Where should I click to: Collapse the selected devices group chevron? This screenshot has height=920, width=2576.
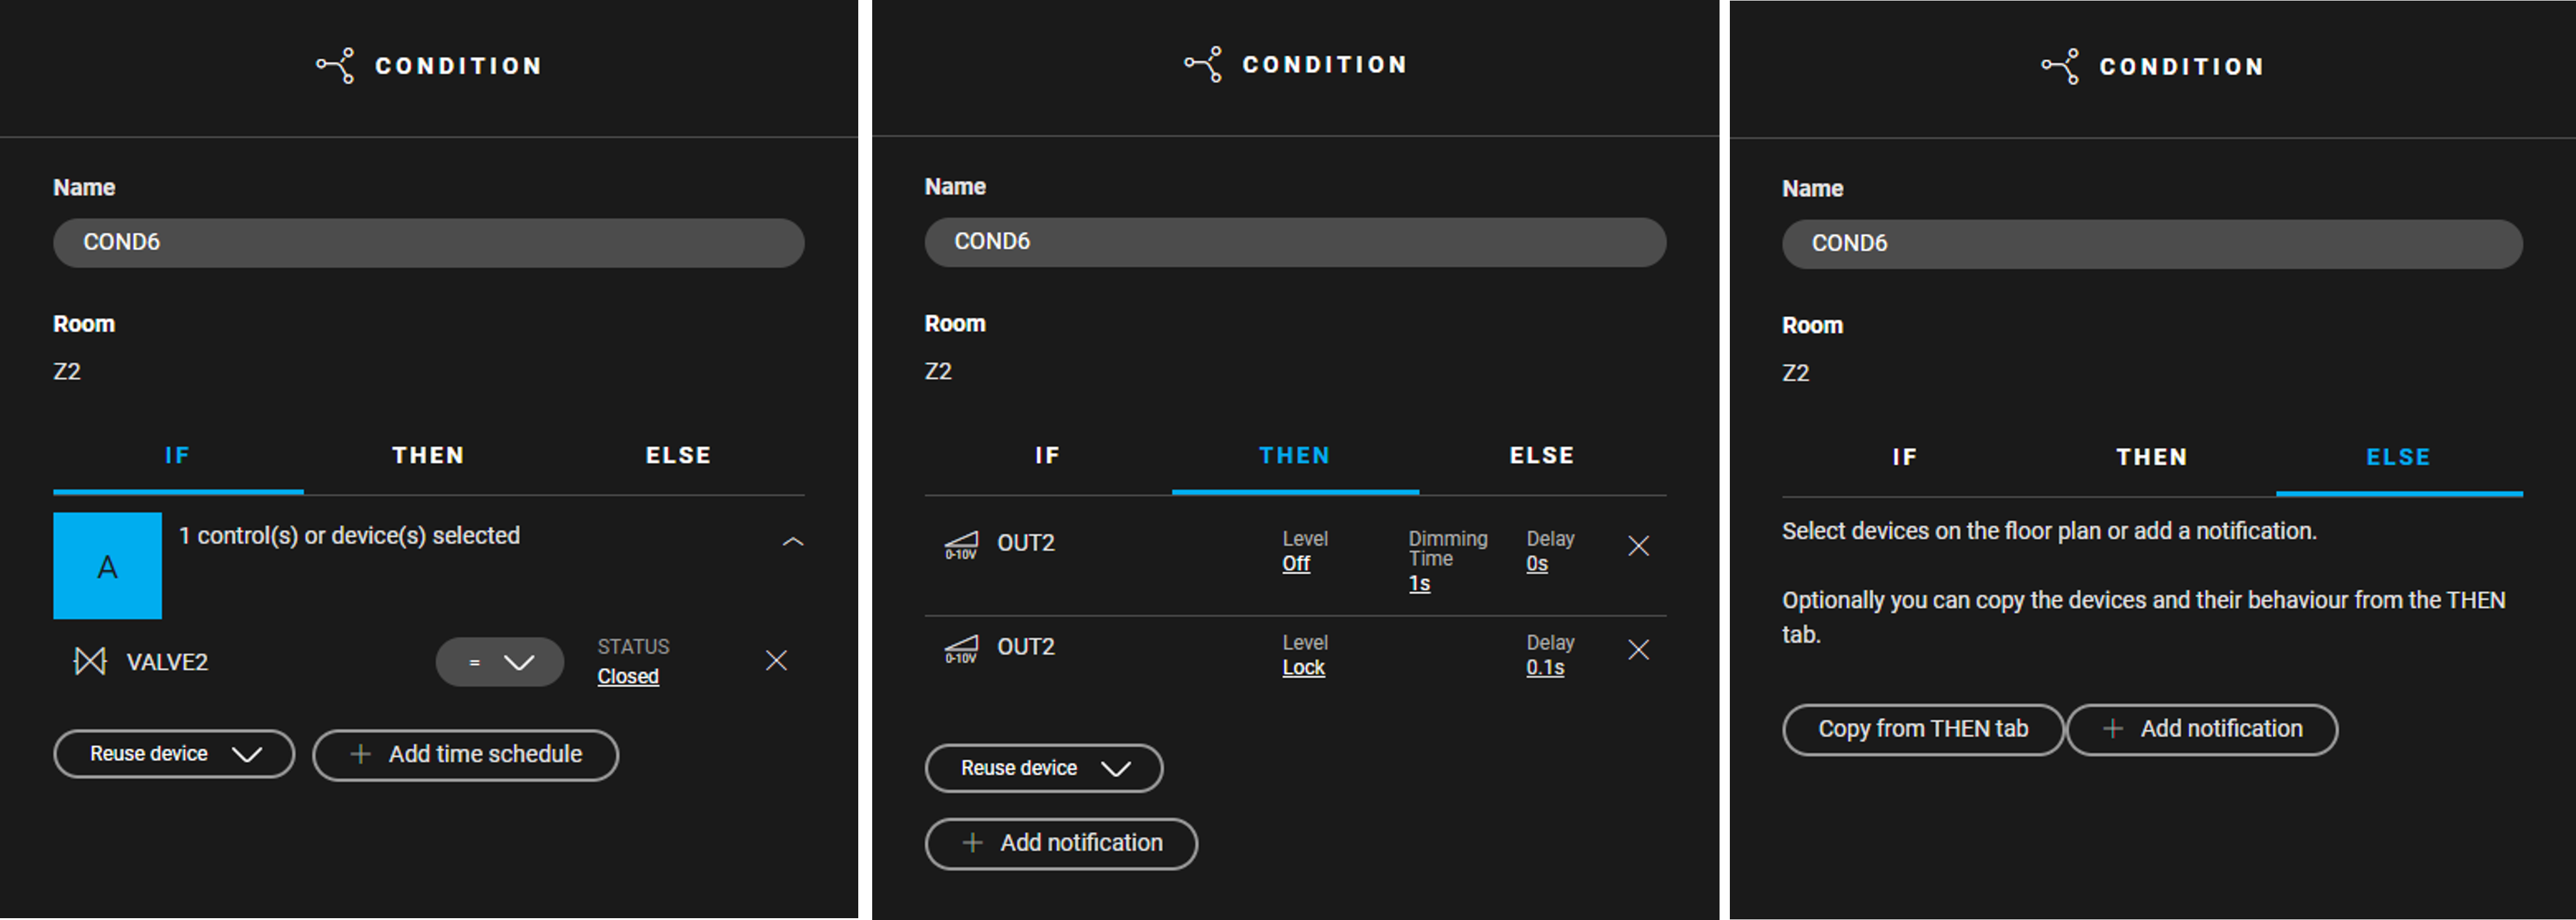792,542
